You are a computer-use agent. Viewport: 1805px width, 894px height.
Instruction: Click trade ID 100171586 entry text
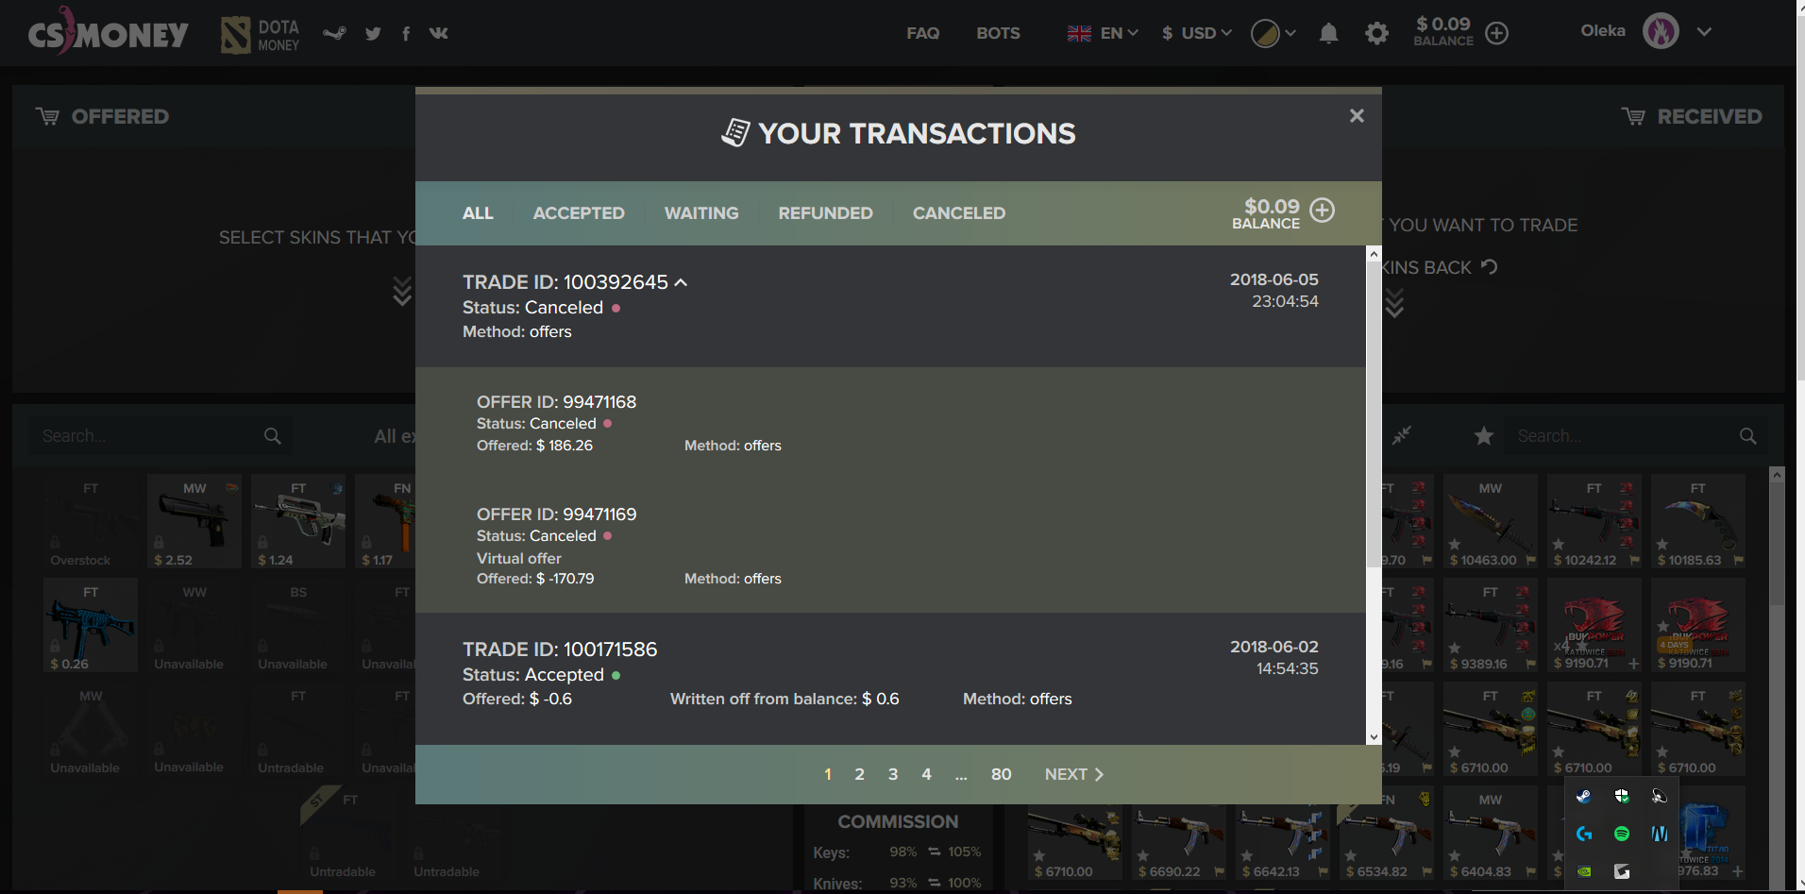(560, 649)
